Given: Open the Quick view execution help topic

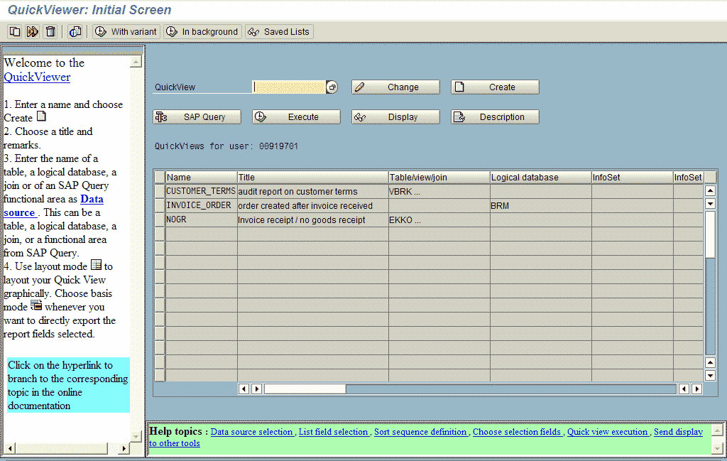Looking at the screenshot, I should pyautogui.click(x=608, y=432).
